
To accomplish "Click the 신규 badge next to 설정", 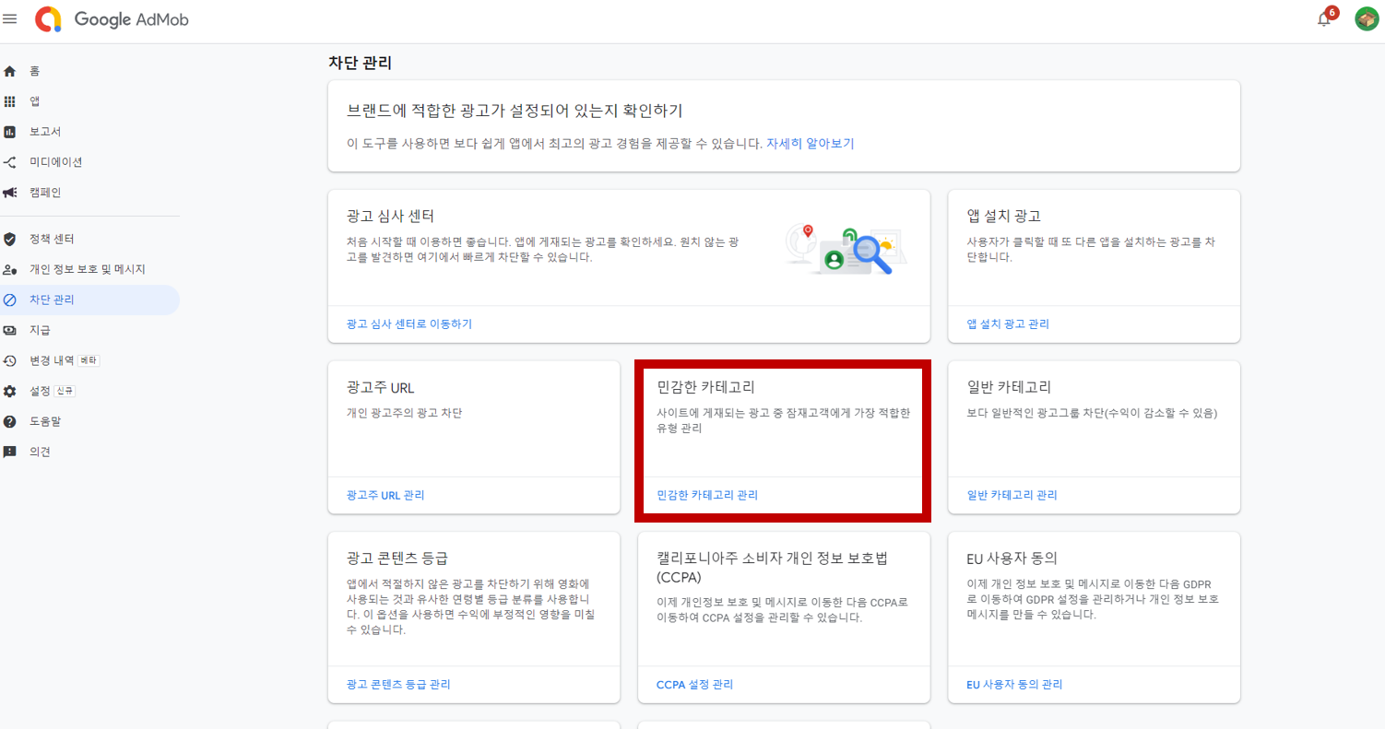I will [x=65, y=391].
